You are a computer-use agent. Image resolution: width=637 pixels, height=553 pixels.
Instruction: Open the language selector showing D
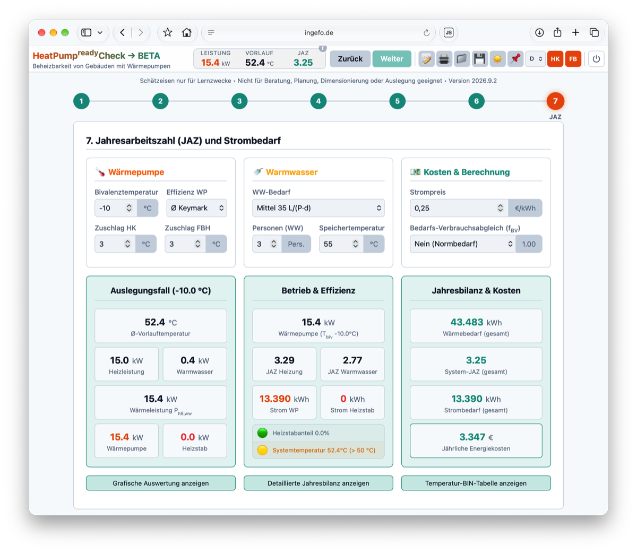pyautogui.click(x=535, y=59)
